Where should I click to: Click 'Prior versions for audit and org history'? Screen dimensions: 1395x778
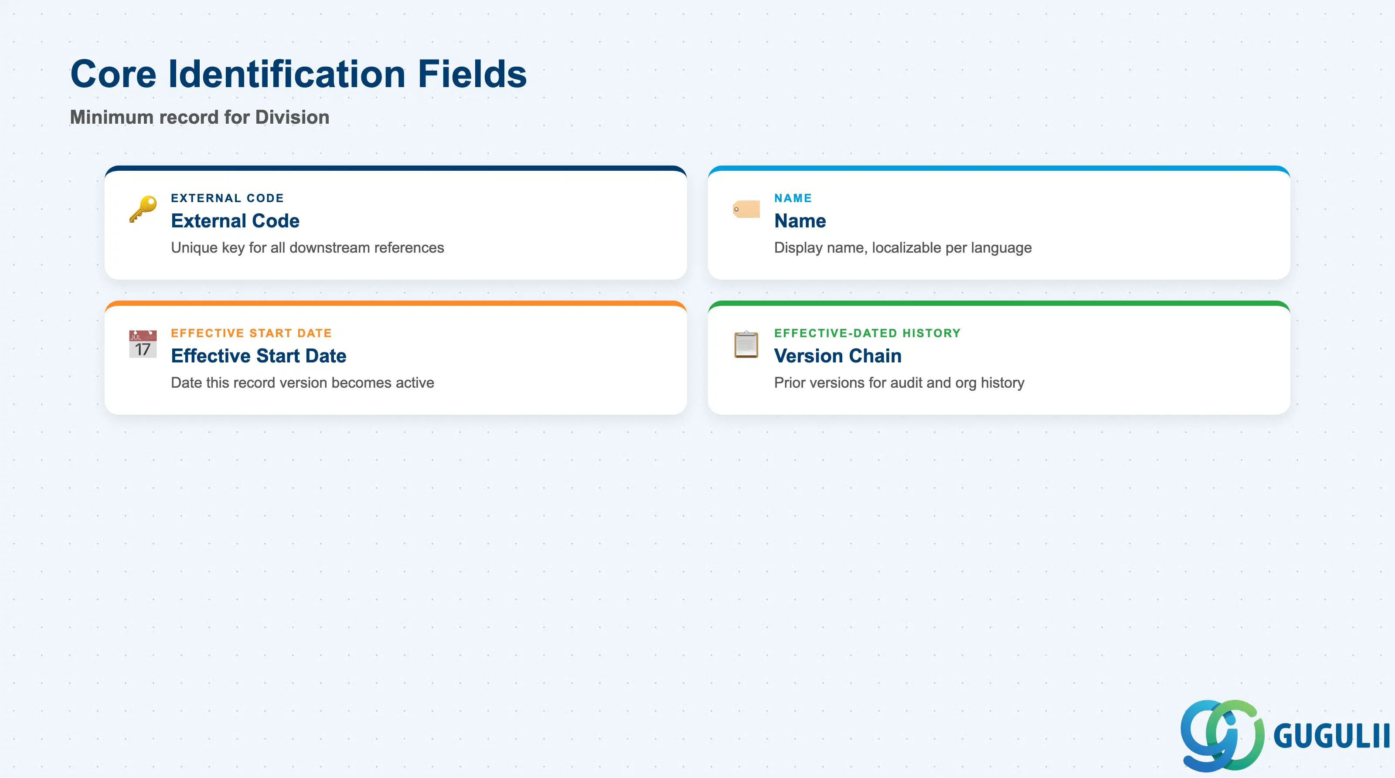coord(899,382)
